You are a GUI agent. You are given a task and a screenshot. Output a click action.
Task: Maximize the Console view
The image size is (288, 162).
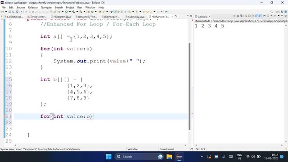(x=286, y=16)
